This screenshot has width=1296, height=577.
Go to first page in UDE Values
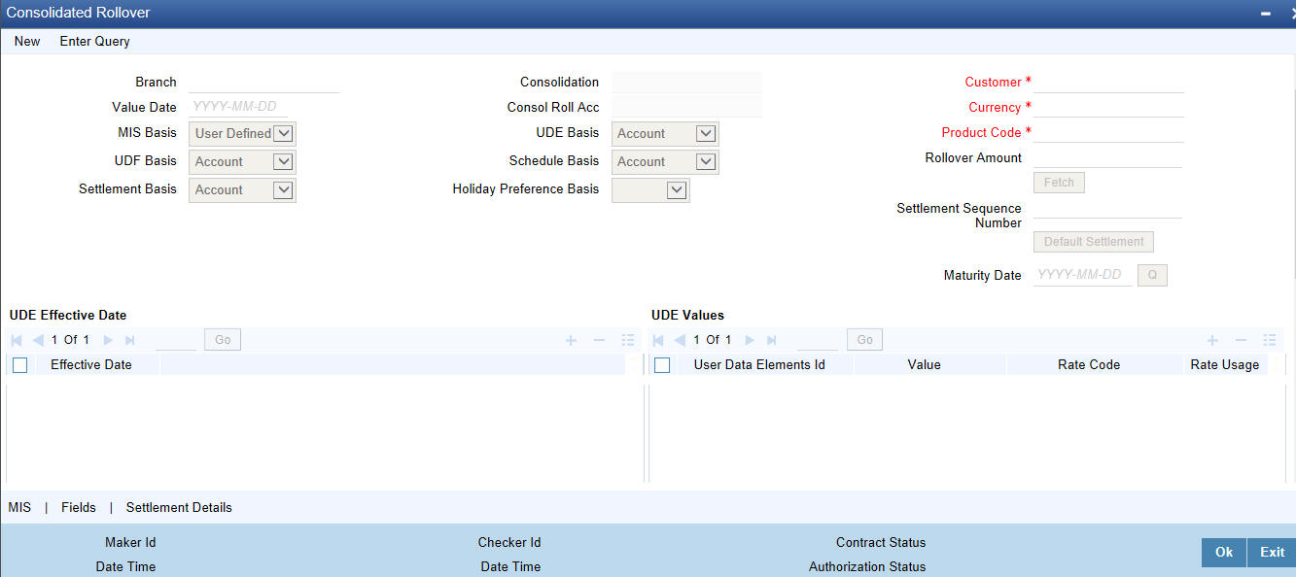[x=657, y=340]
